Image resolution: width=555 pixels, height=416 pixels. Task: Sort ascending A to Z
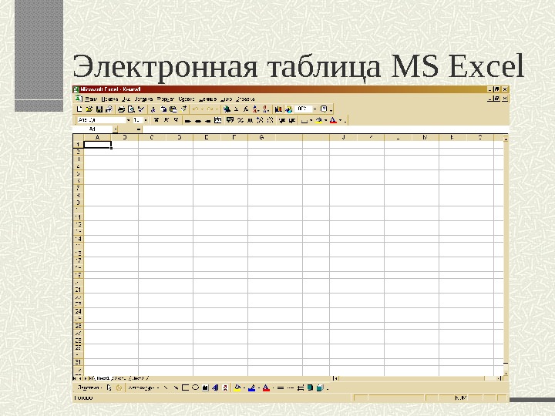(x=256, y=109)
